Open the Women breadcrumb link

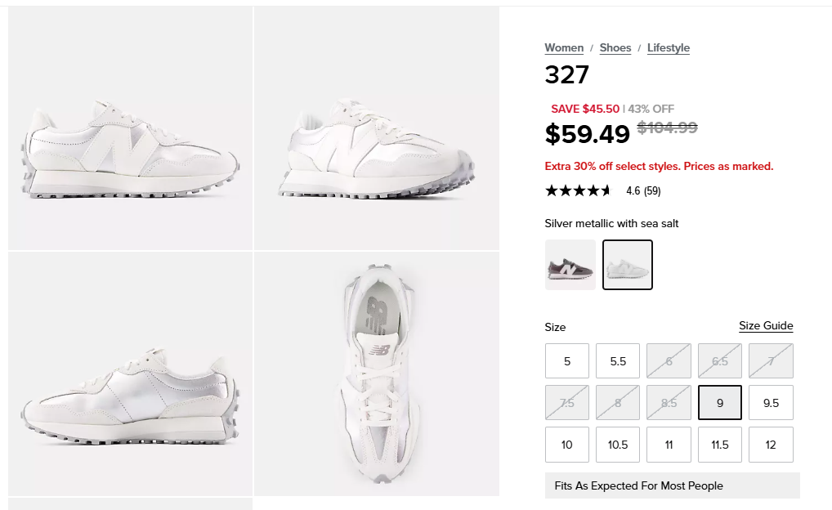pos(564,48)
